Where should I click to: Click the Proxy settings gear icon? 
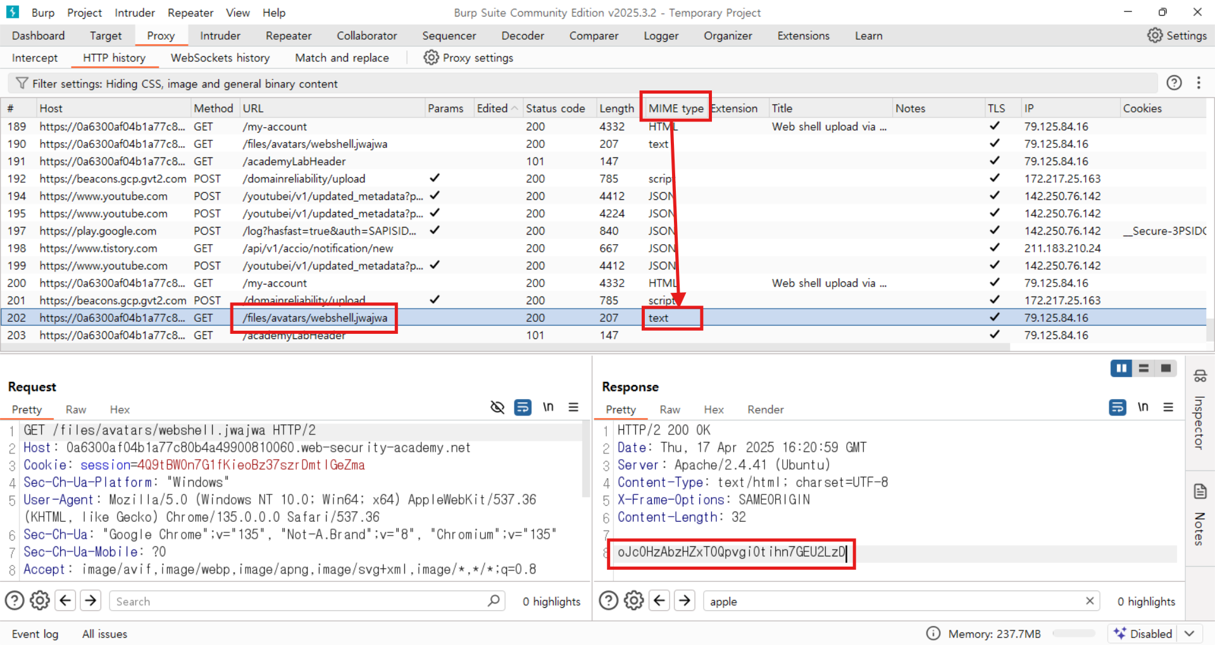431,58
